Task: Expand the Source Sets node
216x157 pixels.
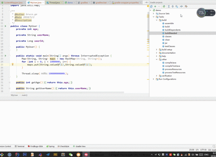Action: click(x=154, y=13)
